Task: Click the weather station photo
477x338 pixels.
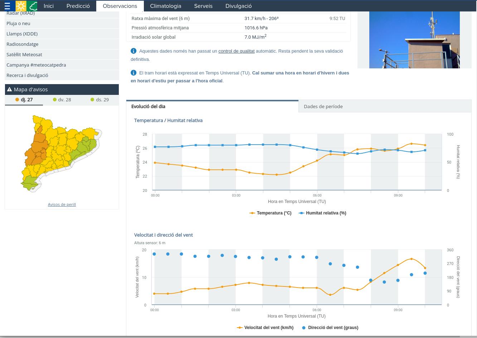Action: coord(414,39)
